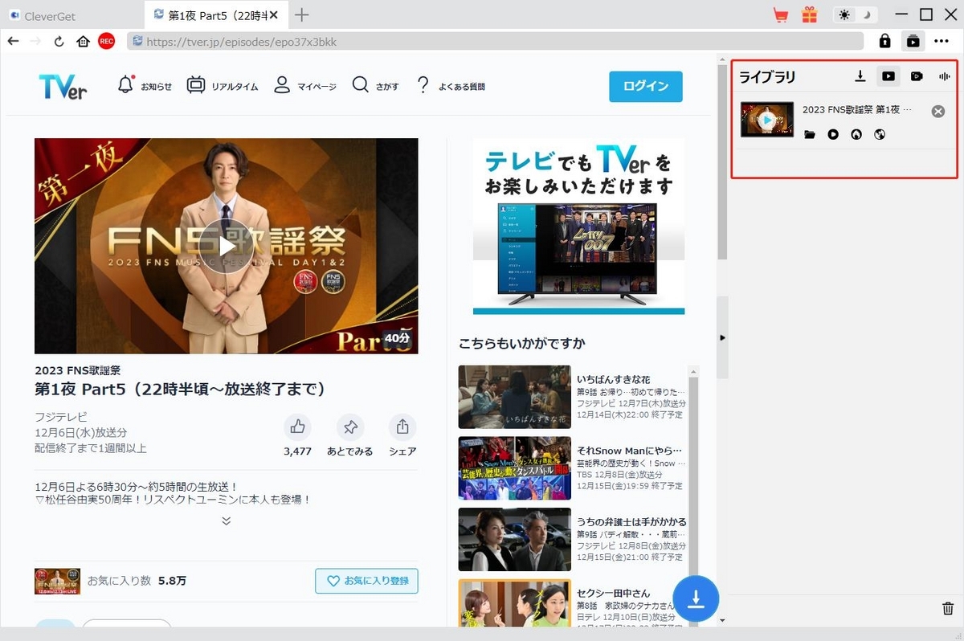
Task: Open いちばんすきな花 recommended episode
Action: (572, 397)
